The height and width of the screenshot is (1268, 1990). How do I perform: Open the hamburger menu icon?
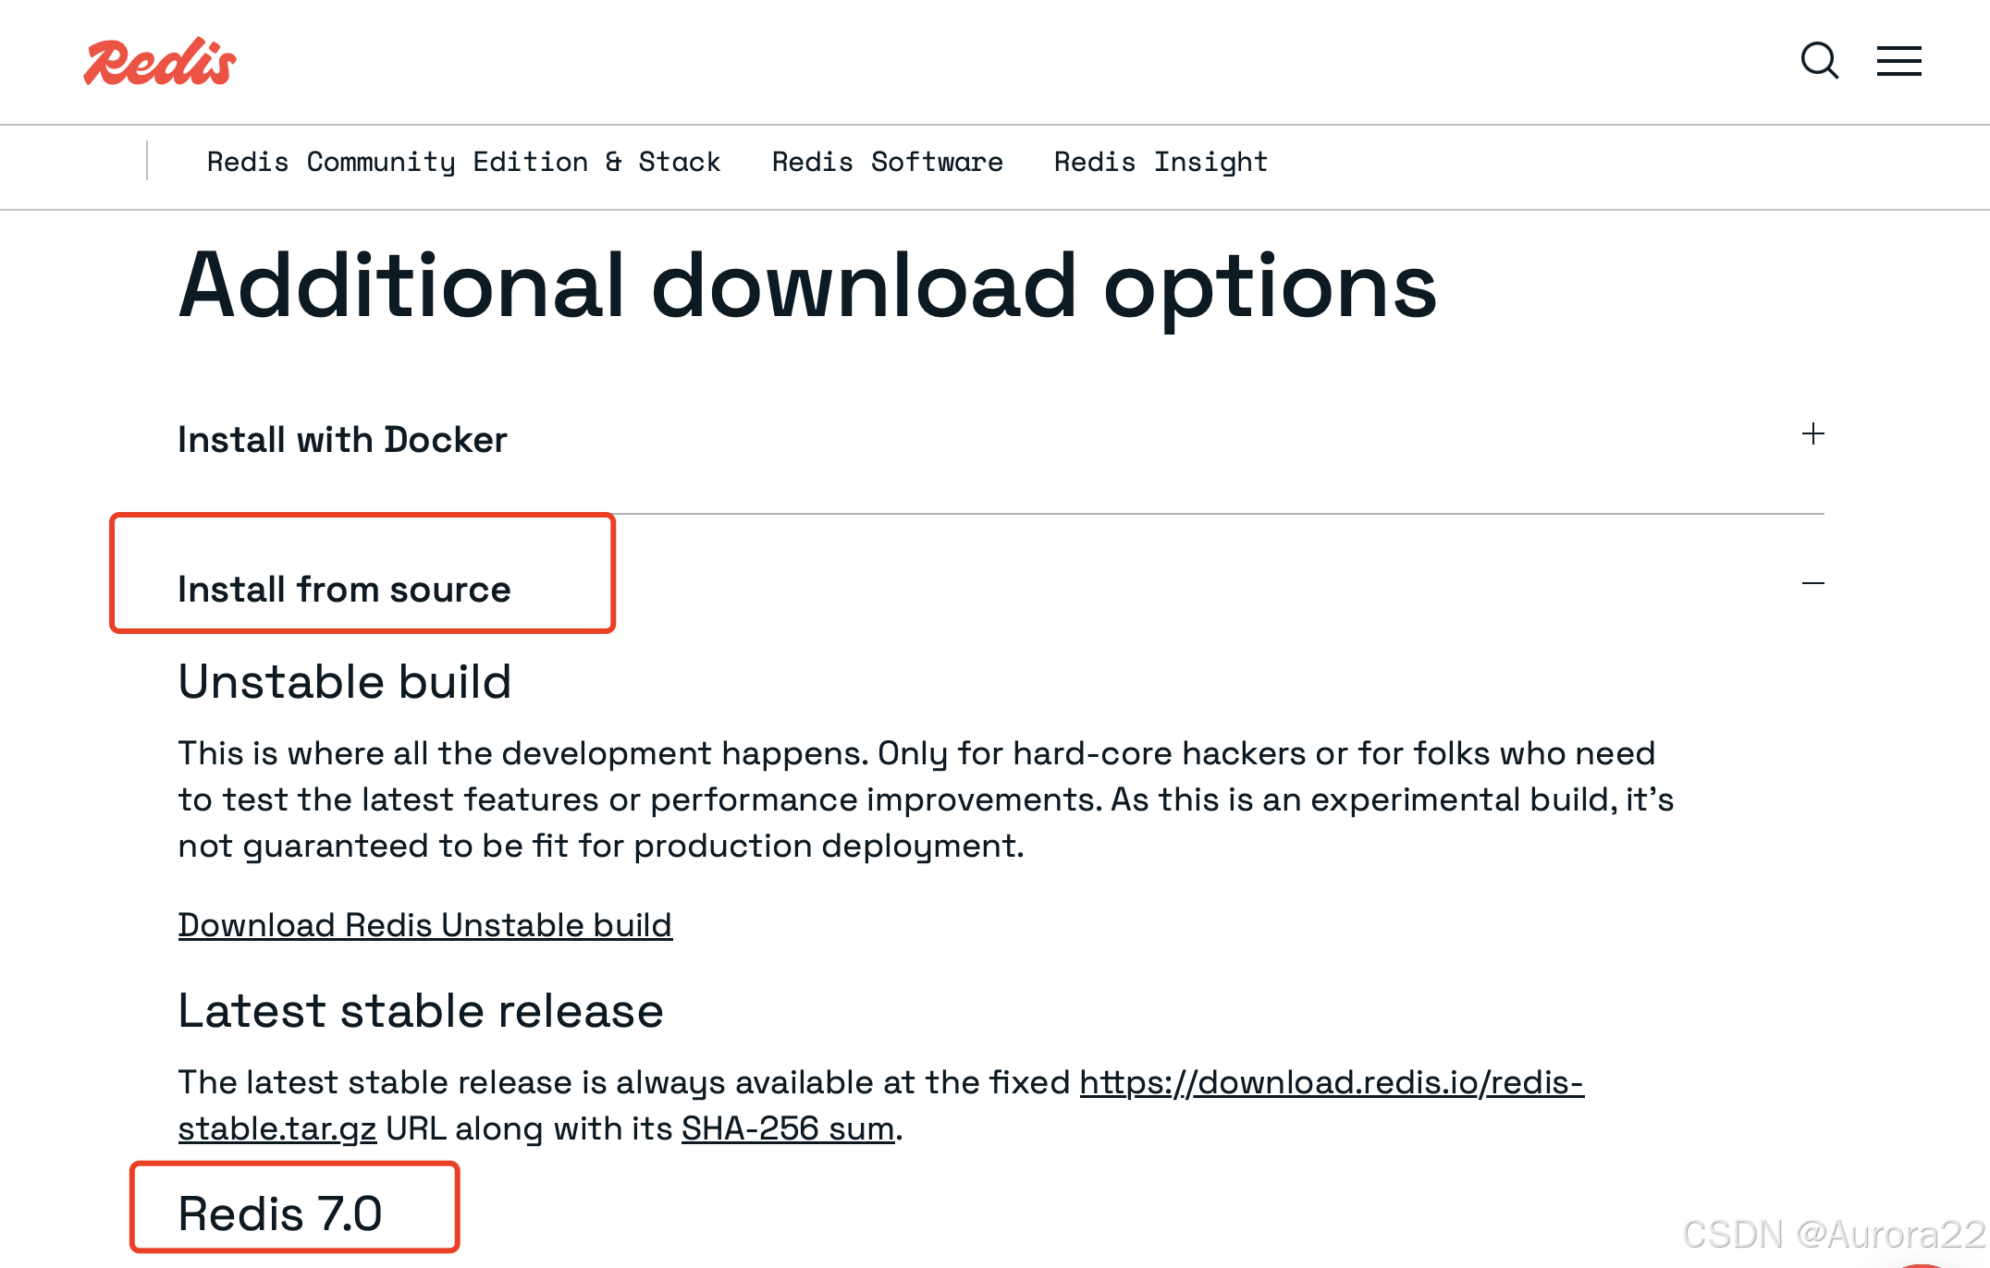point(1898,61)
